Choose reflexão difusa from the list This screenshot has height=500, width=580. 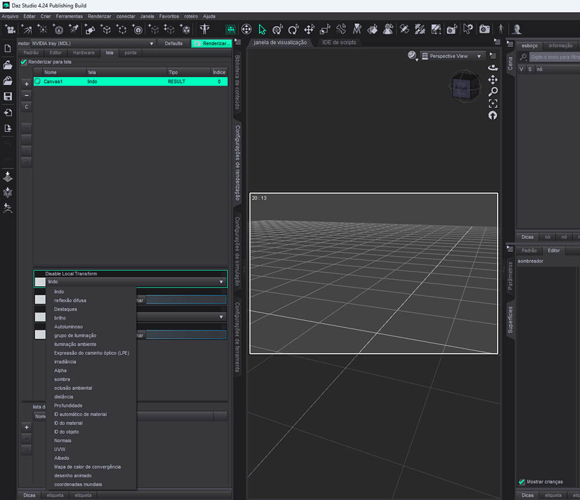tap(70, 300)
